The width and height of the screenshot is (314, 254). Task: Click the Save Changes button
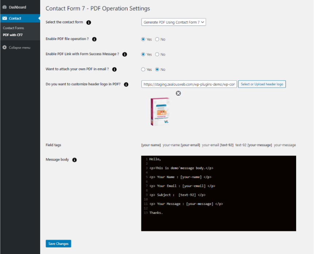click(58, 244)
